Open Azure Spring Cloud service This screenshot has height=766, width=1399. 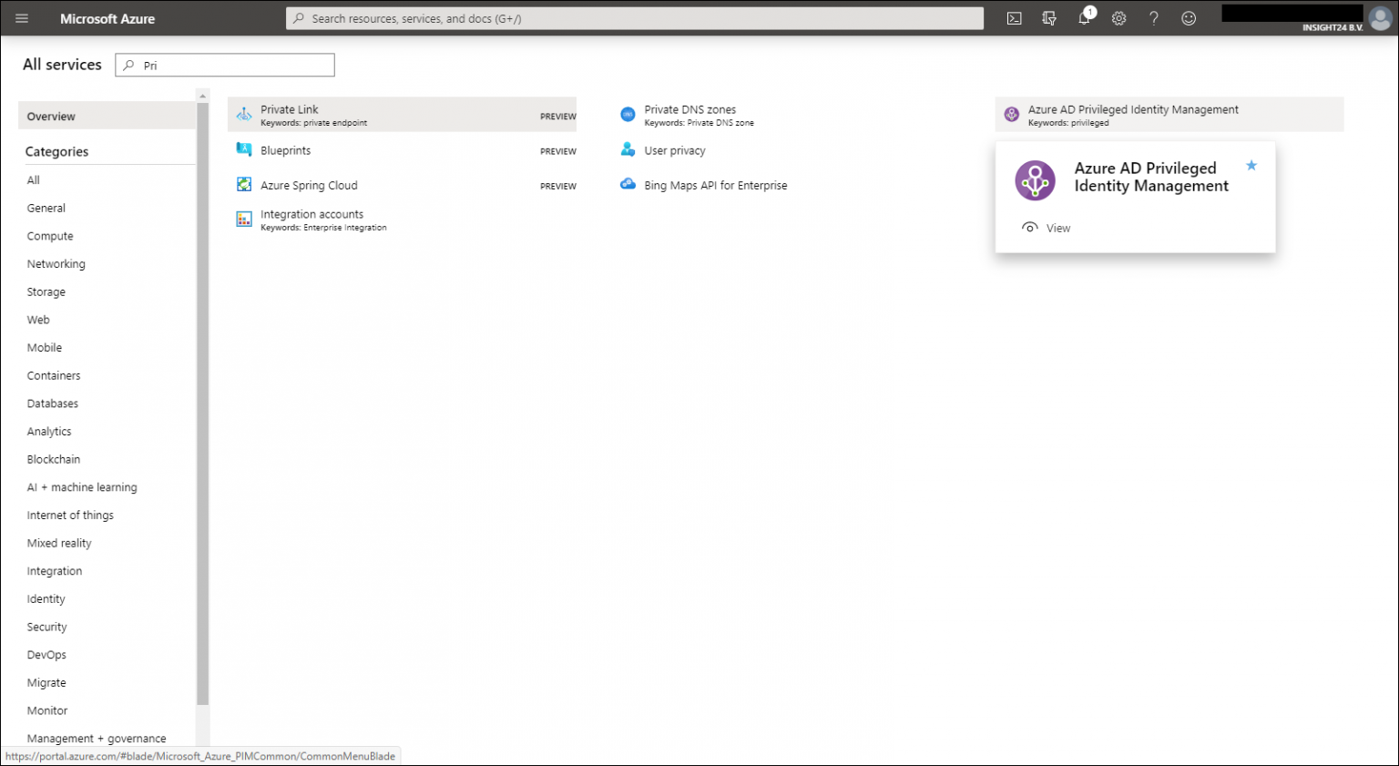pyautogui.click(x=309, y=185)
